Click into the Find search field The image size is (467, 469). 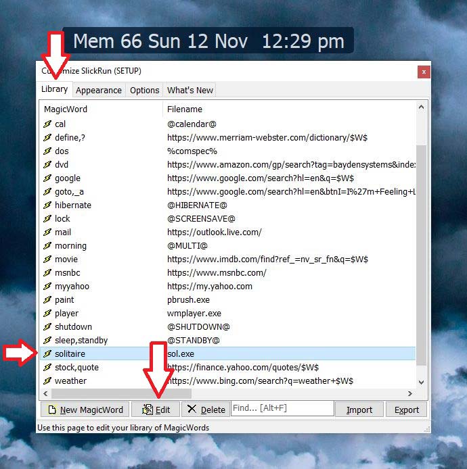tap(282, 409)
